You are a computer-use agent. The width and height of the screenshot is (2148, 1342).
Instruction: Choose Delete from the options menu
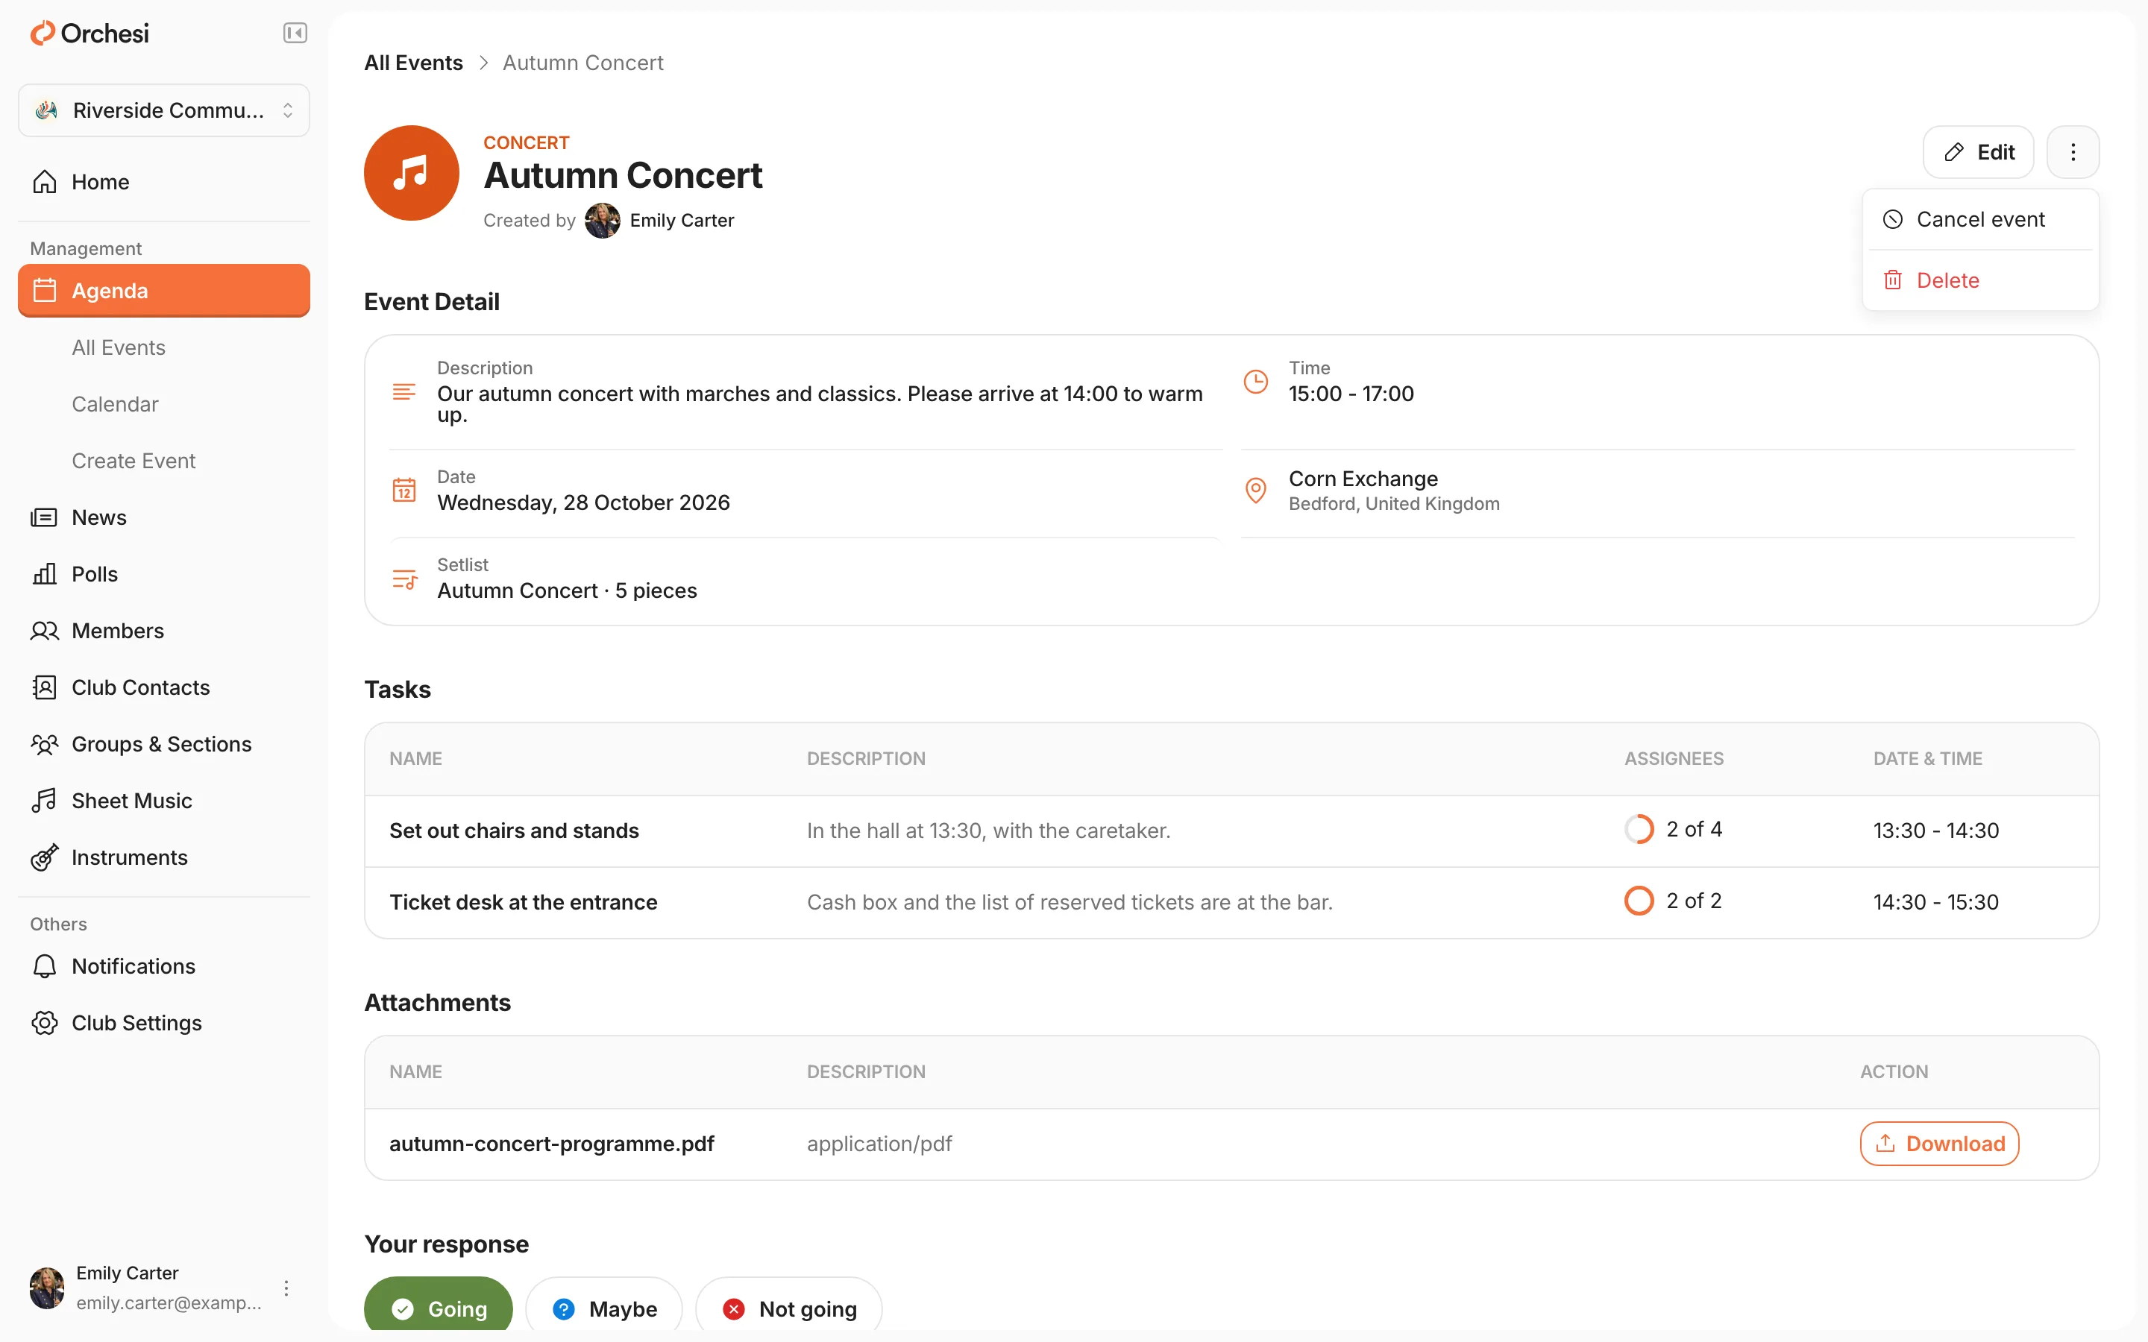point(1980,280)
